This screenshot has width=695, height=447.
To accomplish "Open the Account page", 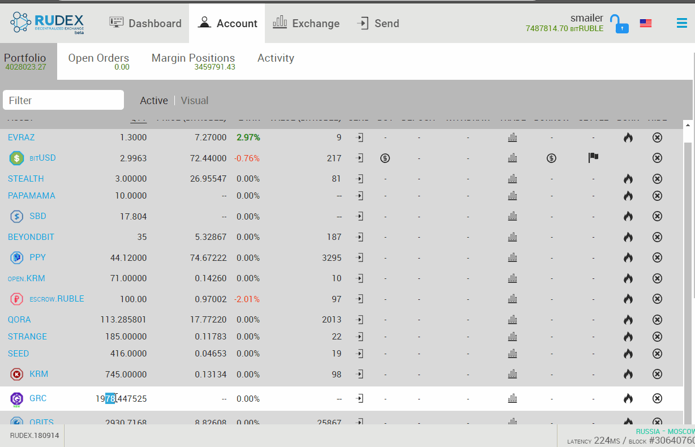I will pos(227,23).
